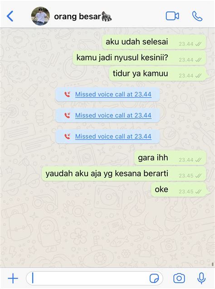Tap the back arrow in the header
This screenshot has height=289, width=215.
(x=10, y=16)
